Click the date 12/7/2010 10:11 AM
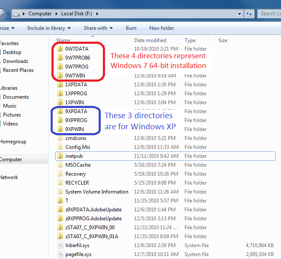The height and width of the screenshot is (259, 281). point(156,254)
